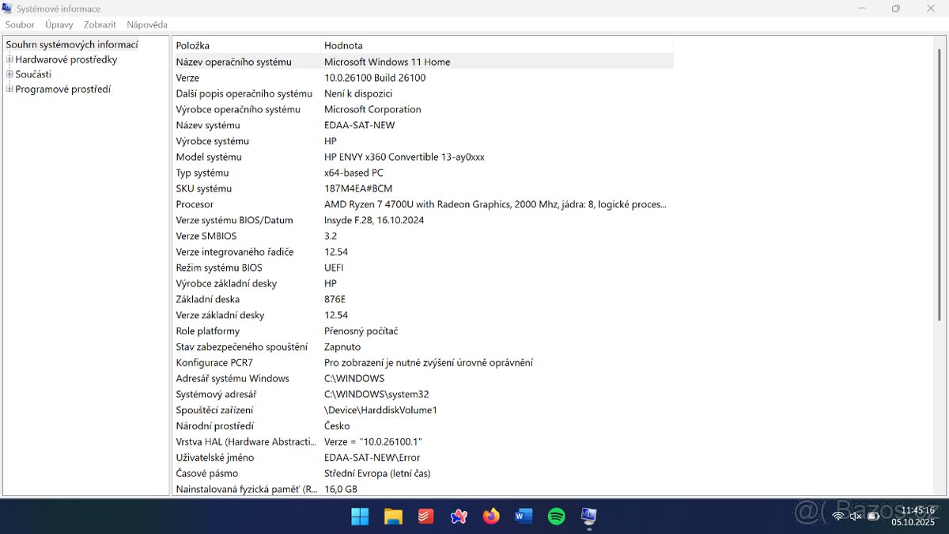949x534 pixels.
Task: Open Spotify from the taskbar
Action: pos(556,516)
